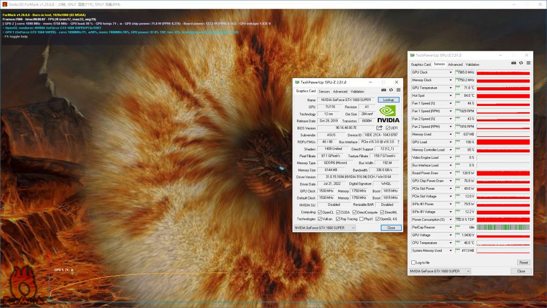
Task: Open the hamburger menu in Graphics Card window
Action: (x=397, y=90)
